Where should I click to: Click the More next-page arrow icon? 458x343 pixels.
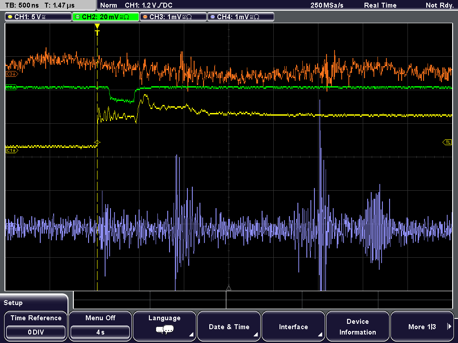(x=449, y=326)
